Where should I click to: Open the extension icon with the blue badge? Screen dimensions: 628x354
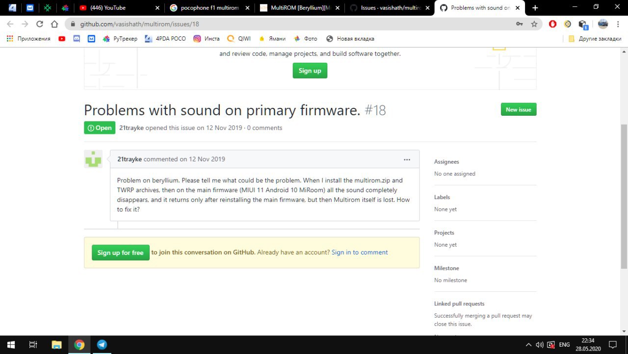583,24
